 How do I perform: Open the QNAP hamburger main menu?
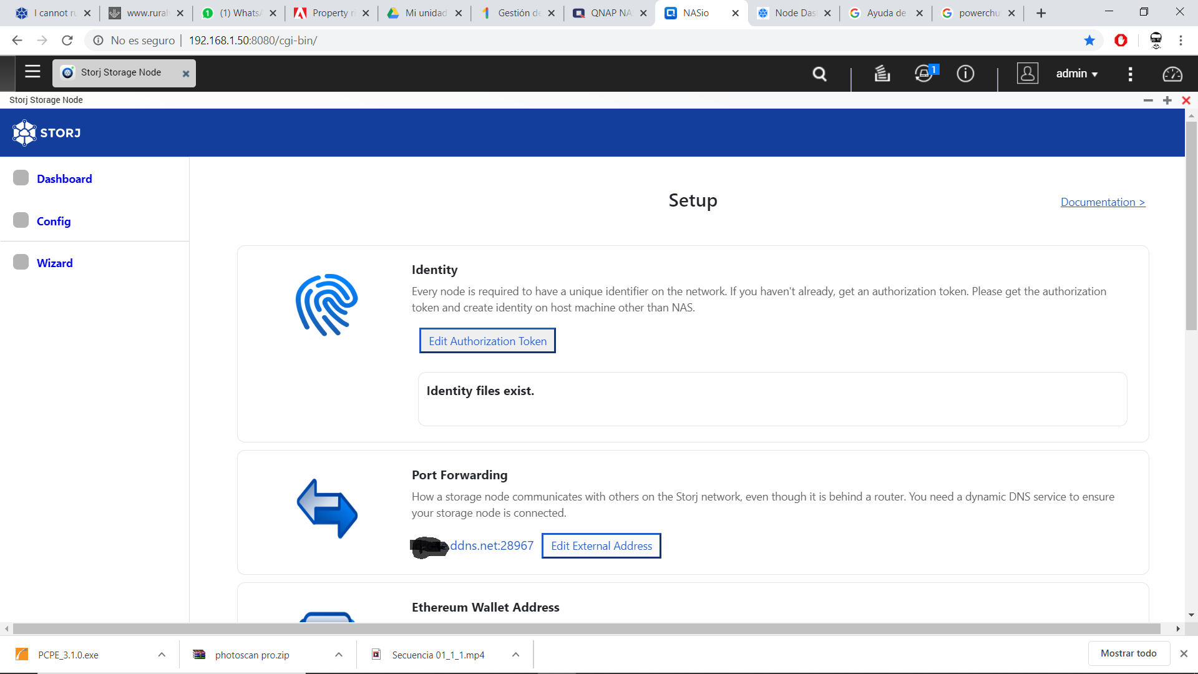(32, 72)
